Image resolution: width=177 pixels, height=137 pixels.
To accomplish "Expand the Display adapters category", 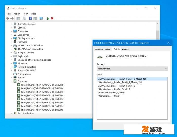I will 11,38.
